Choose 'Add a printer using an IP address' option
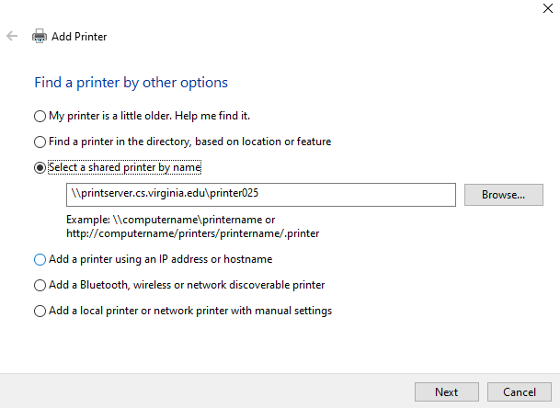Viewport: 560px width, 408px height. 40,259
